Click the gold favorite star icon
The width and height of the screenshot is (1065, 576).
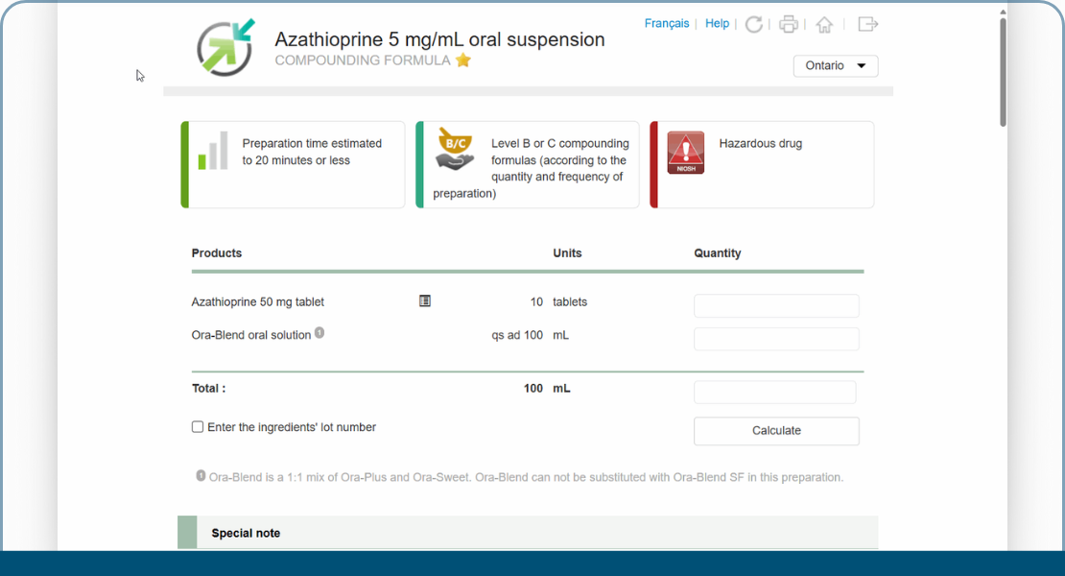tap(463, 60)
